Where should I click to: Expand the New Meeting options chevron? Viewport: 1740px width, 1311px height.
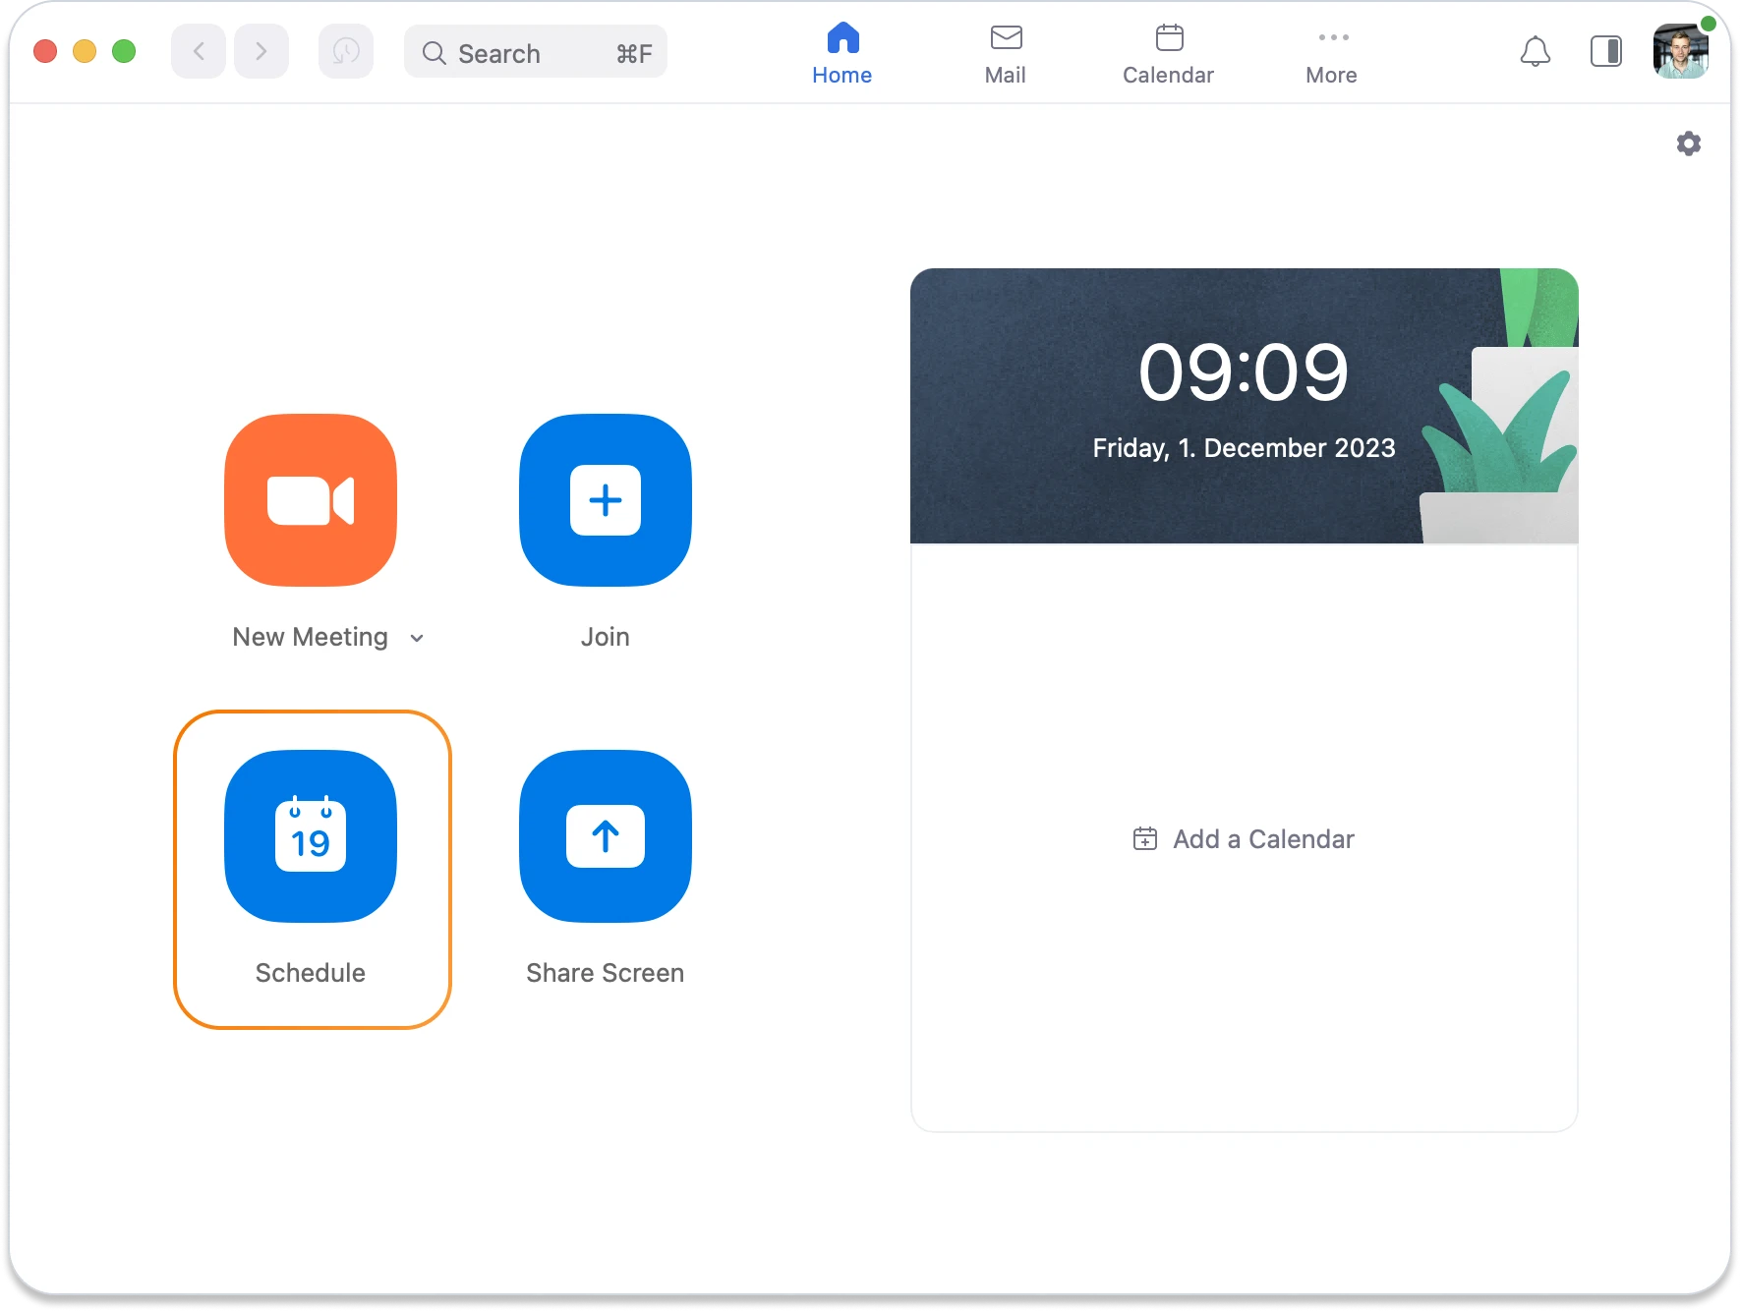[416, 637]
